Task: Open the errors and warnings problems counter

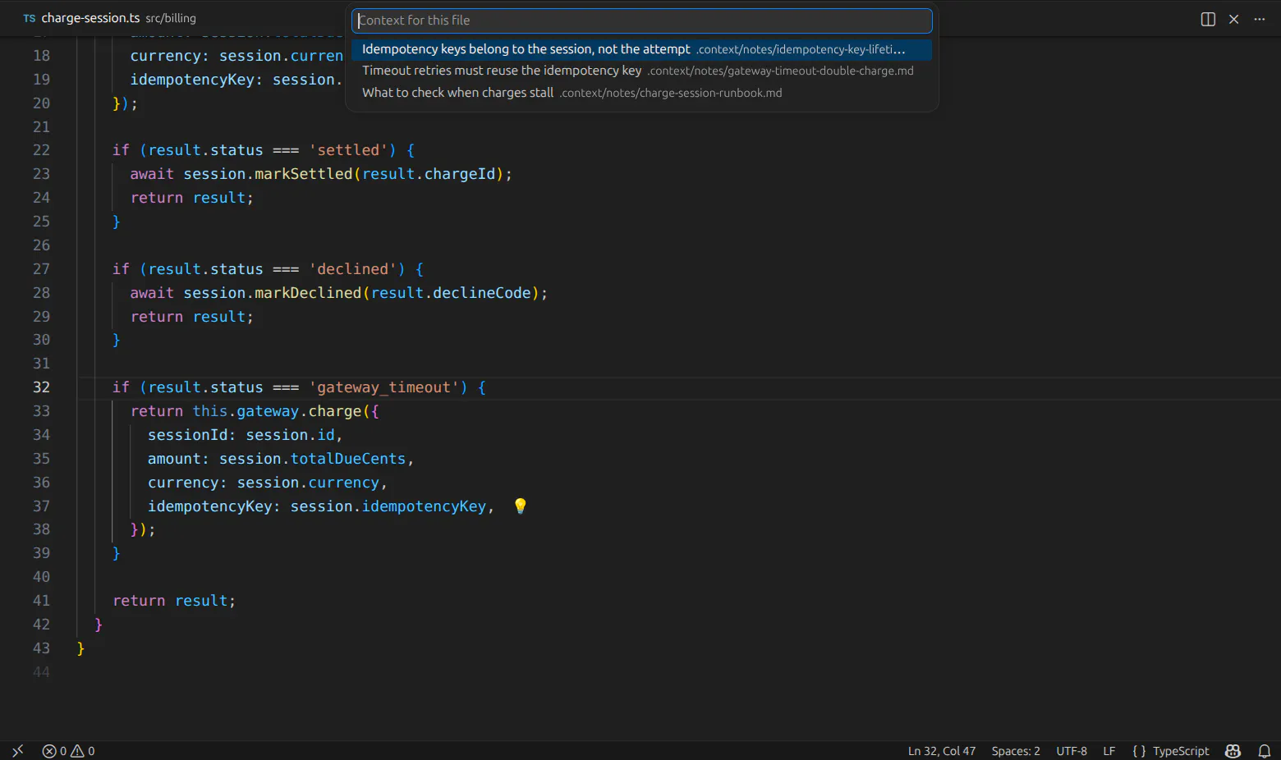Action: coord(68,751)
